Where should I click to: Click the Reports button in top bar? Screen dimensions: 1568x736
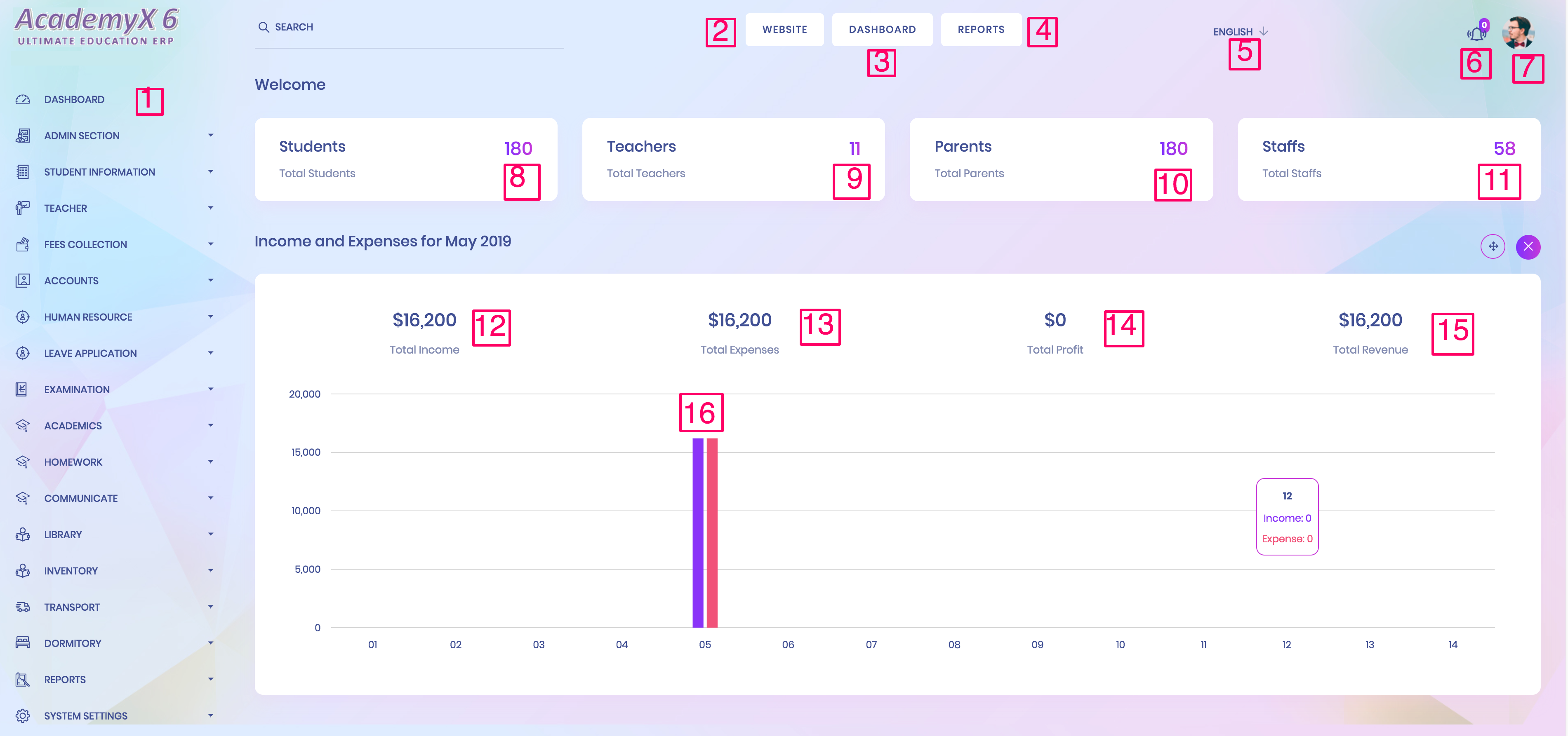click(x=981, y=29)
